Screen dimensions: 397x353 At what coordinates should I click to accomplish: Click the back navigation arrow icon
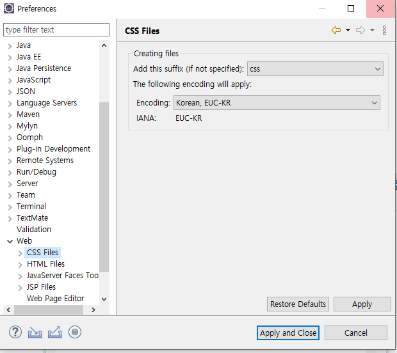point(336,30)
